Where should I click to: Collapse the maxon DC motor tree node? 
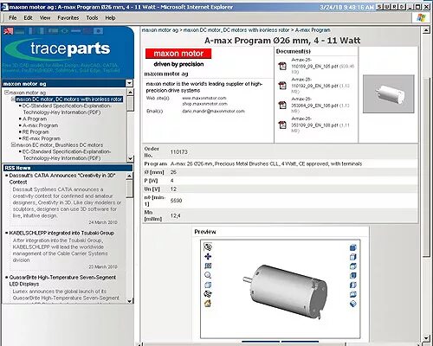pyautogui.click(x=13, y=99)
